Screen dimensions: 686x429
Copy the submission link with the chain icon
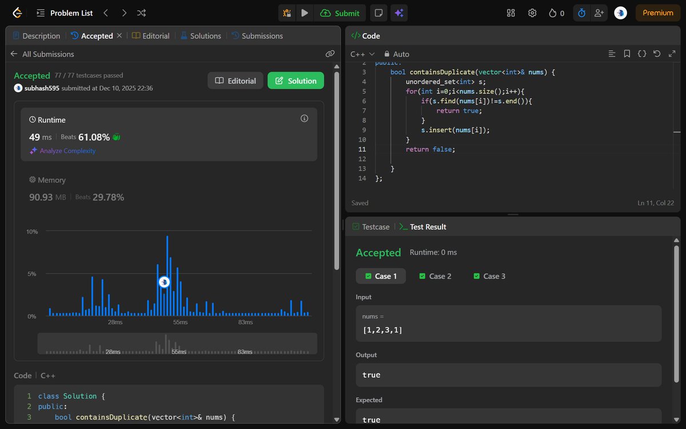330,53
